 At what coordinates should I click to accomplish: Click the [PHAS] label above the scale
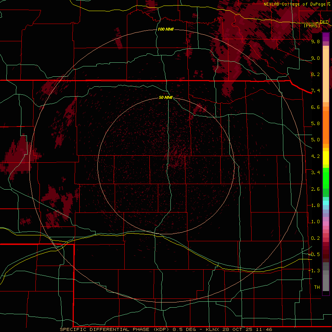pyautogui.click(x=312, y=25)
